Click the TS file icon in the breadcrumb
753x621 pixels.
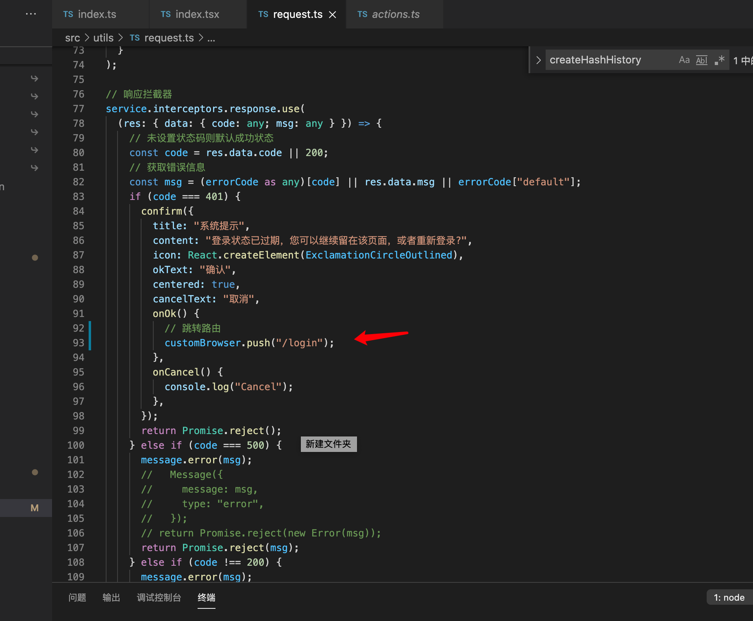point(135,38)
